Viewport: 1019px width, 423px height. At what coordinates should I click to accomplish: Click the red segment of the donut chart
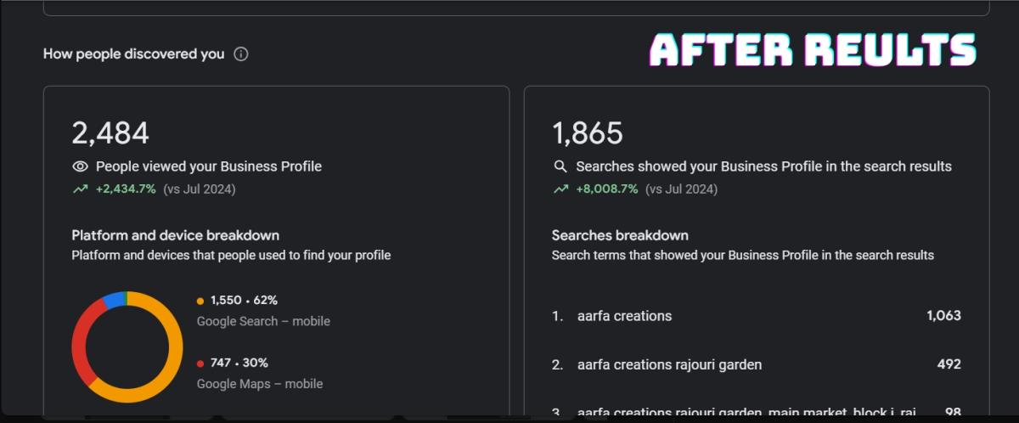click(81, 350)
